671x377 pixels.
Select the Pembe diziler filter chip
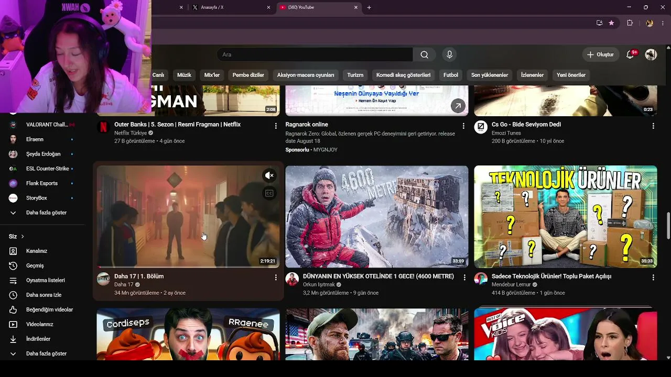pyautogui.click(x=248, y=75)
